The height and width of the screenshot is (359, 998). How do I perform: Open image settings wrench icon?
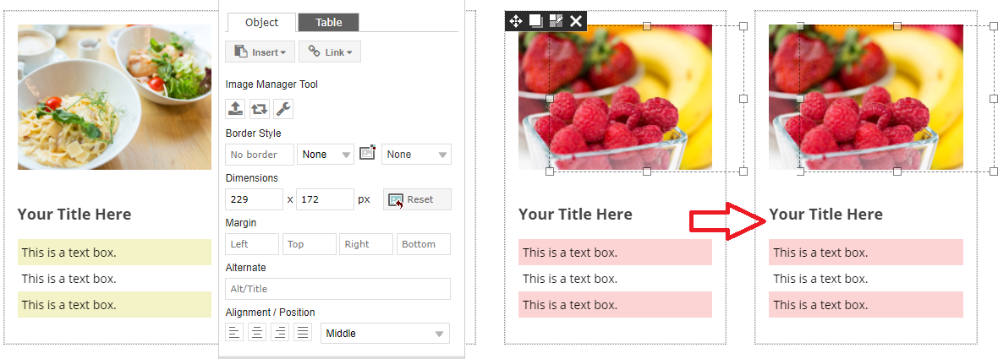click(x=283, y=109)
